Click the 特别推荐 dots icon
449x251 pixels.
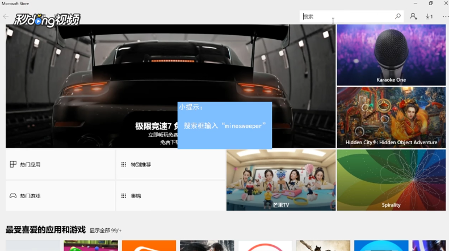coord(124,165)
